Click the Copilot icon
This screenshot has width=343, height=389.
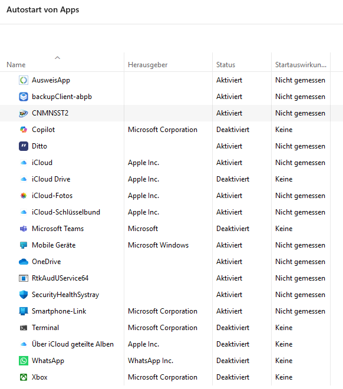coord(24,130)
